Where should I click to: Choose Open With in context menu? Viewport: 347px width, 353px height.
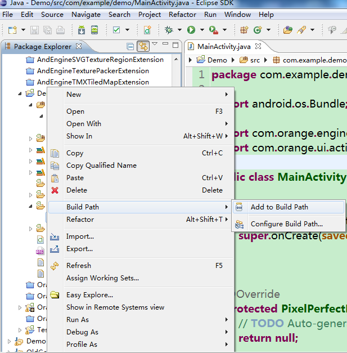pos(140,124)
